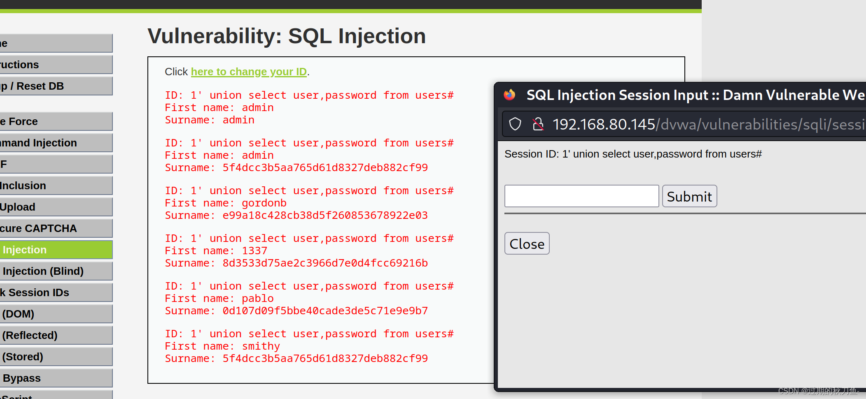This screenshot has width=866, height=399.
Task: Open CSP Bypass menu item
Action: [56, 378]
